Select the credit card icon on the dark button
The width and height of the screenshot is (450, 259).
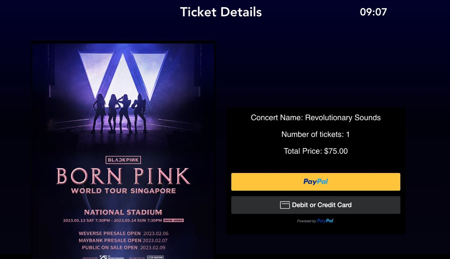point(285,205)
